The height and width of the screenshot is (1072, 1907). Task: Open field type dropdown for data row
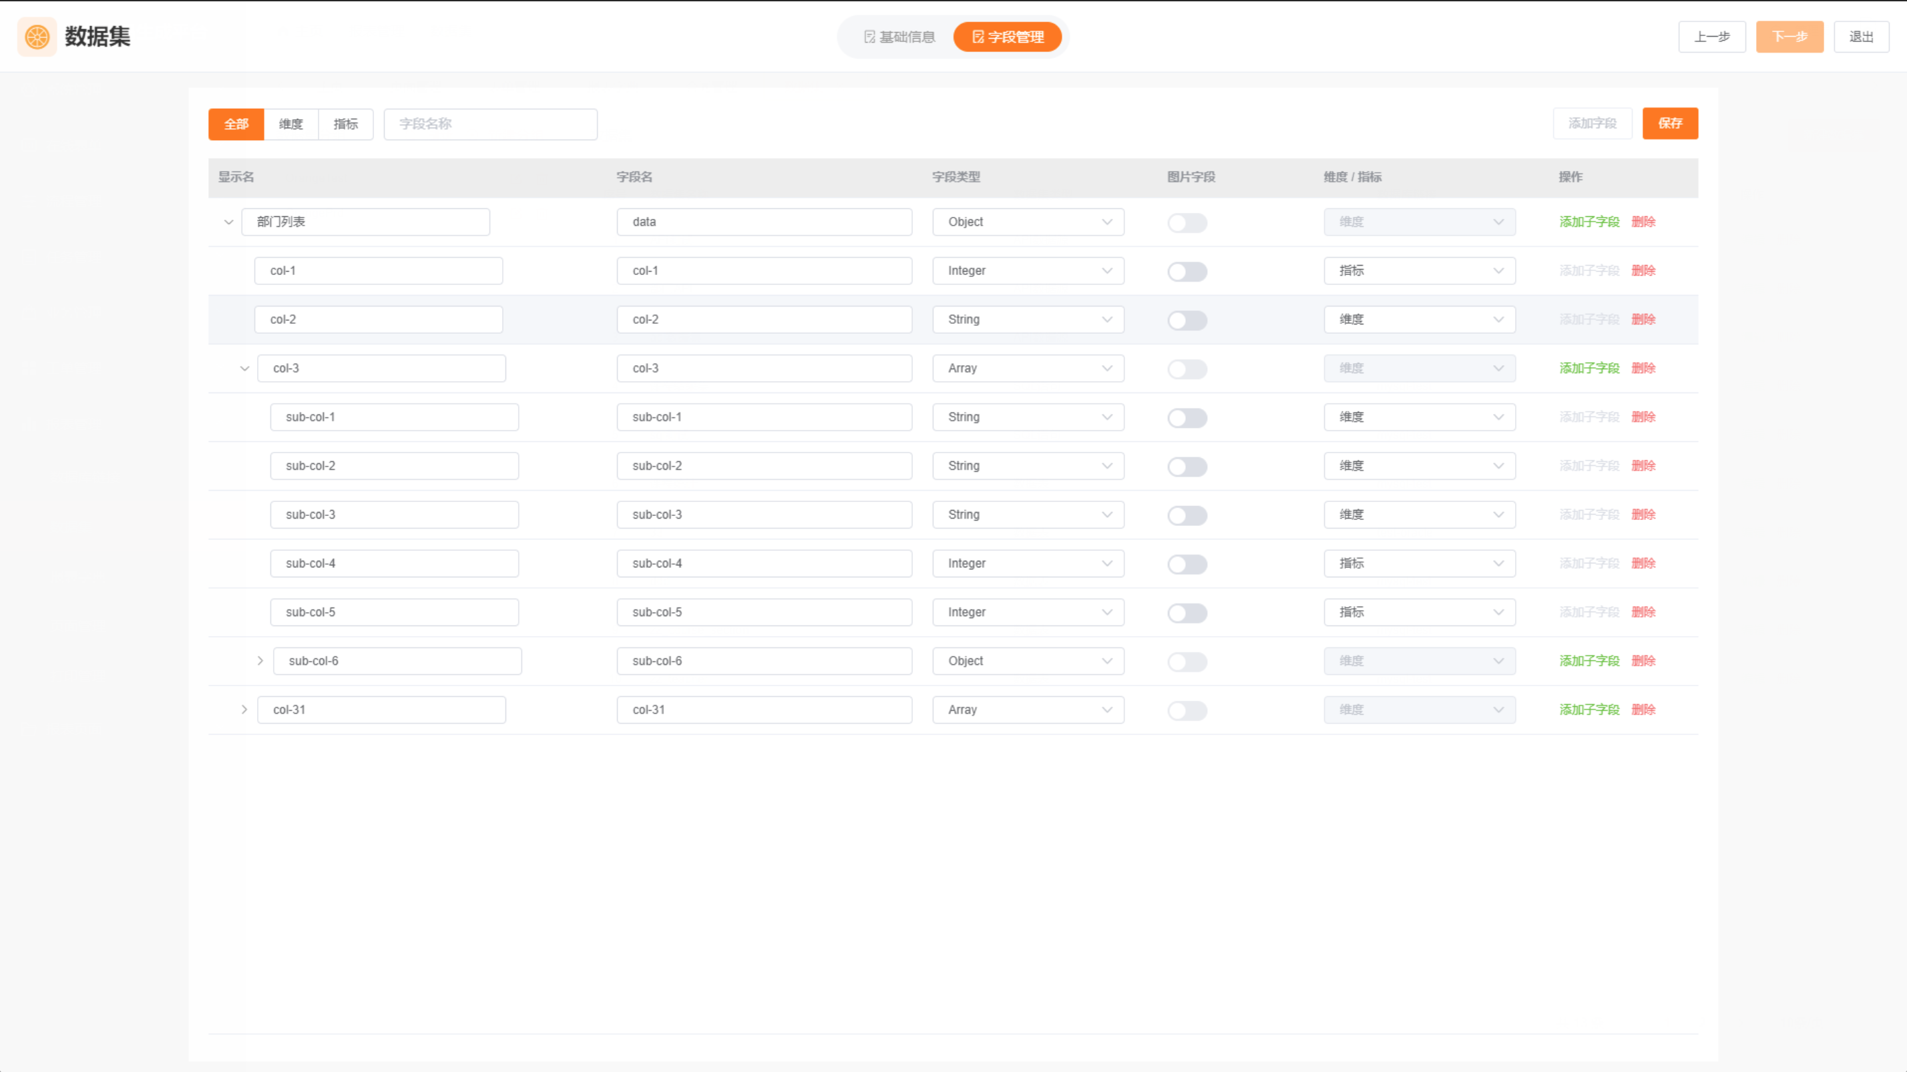[x=1028, y=222]
